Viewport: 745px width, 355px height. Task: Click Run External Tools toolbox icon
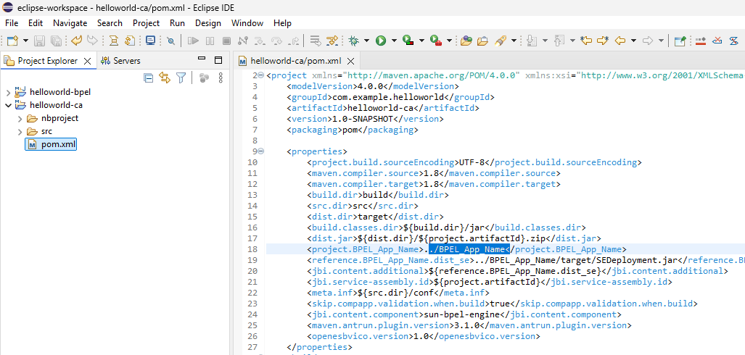436,41
